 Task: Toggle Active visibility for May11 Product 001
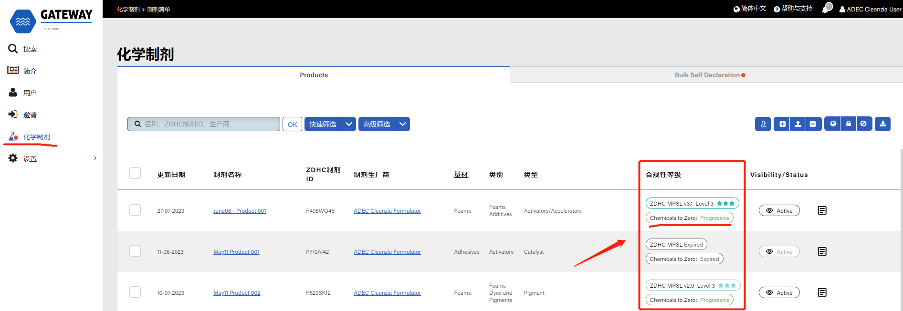[779, 251]
